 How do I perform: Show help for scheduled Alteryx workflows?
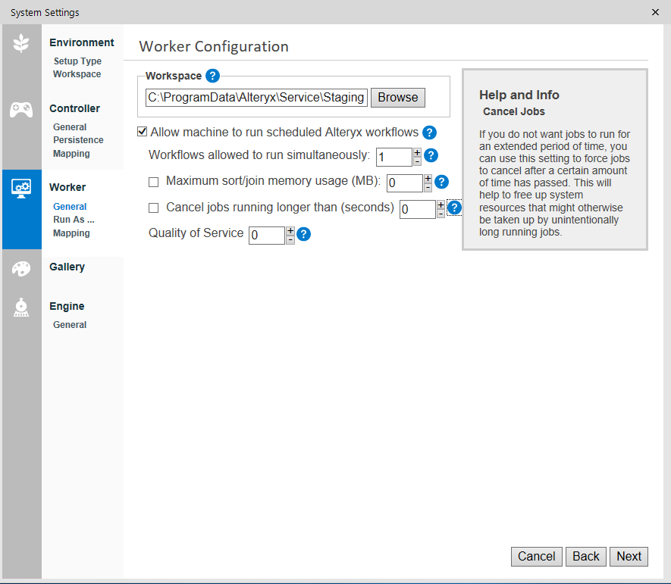pos(429,133)
